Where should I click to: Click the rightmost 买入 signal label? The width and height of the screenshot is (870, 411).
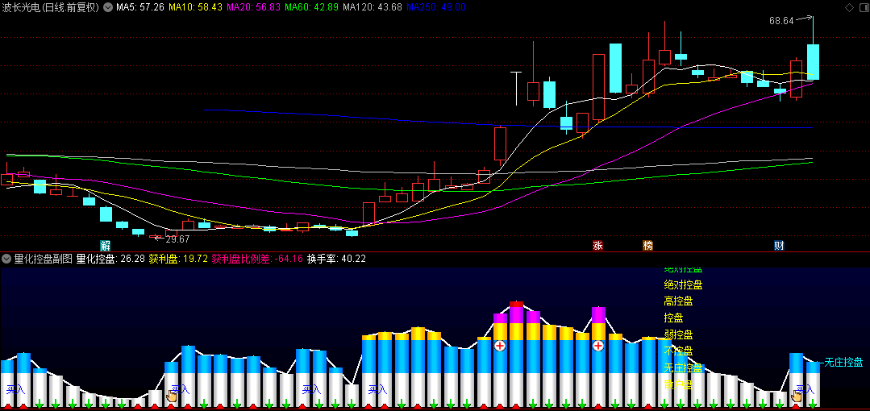[x=805, y=389]
